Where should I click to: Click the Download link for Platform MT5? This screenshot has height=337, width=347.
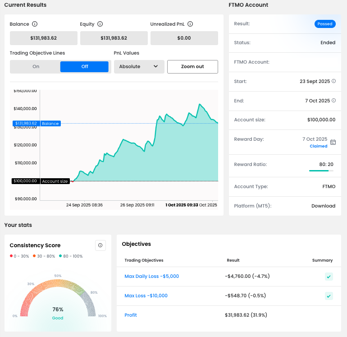[x=323, y=206]
